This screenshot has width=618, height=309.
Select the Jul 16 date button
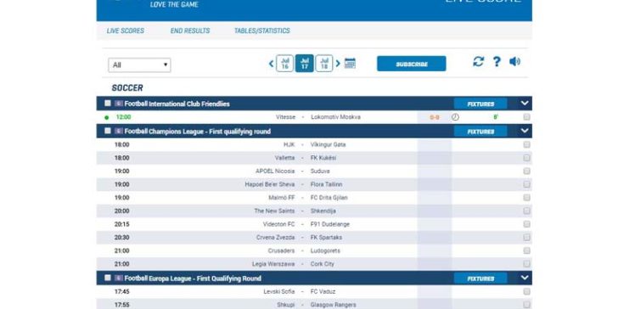(x=285, y=64)
